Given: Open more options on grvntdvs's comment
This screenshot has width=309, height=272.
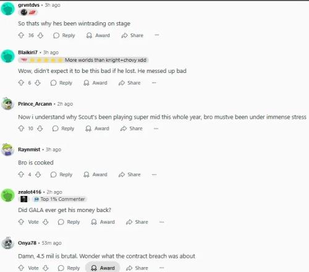Looking at the screenshot, I should 157,35.
